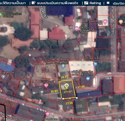125x121 pixels.
Task: Click the left white vertex handle of plot
Action: point(63,99)
